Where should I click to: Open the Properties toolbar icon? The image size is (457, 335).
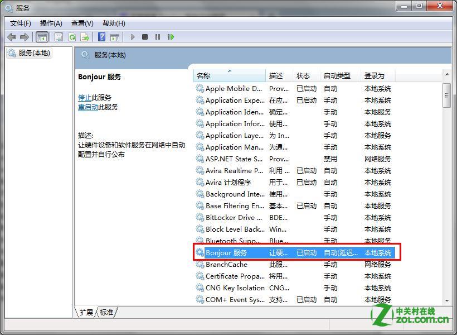(x=59, y=37)
